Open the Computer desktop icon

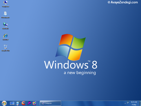click(5, 4)
